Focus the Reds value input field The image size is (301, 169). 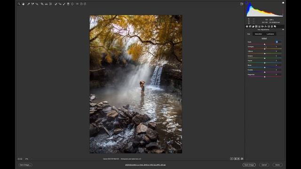(x=278, y=42)
